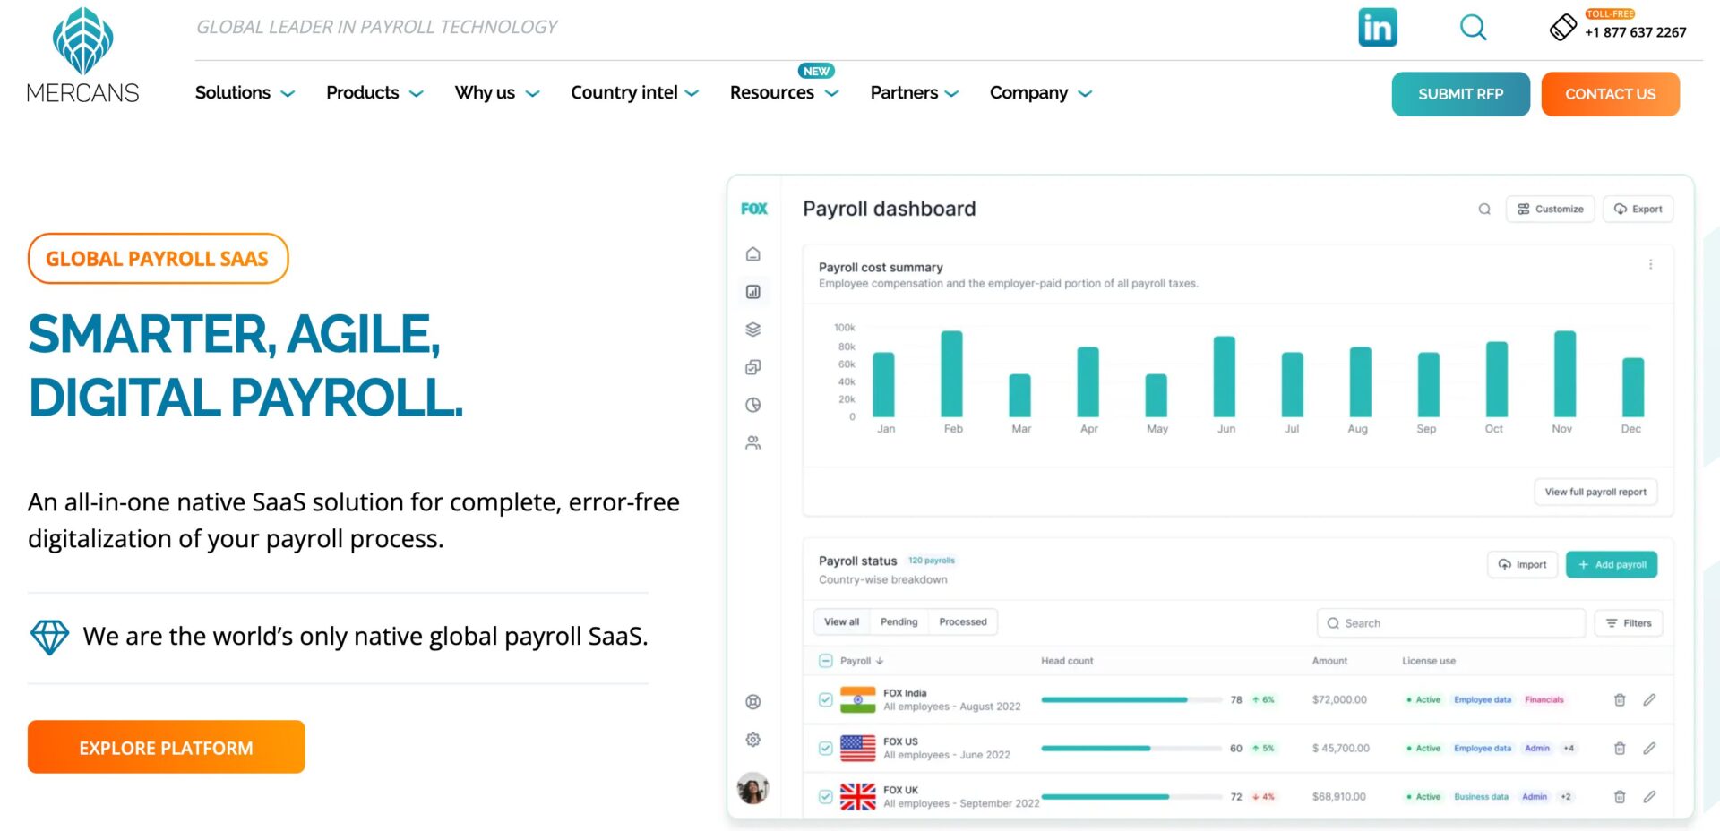Open the LinkedIn icon link
This screenshot has width=1720, height=831.
point(1377,28)
